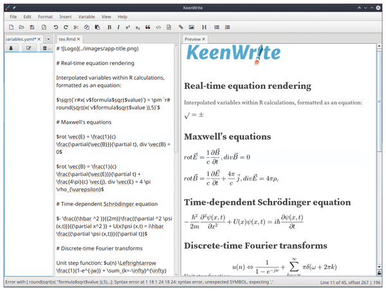Click the status bar syntax error message
The height and width of the screenshot is (291, 386).
tap(139, 282)
